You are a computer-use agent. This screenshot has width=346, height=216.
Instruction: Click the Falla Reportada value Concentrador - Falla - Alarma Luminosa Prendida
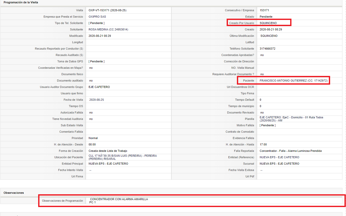coord(291,151)
